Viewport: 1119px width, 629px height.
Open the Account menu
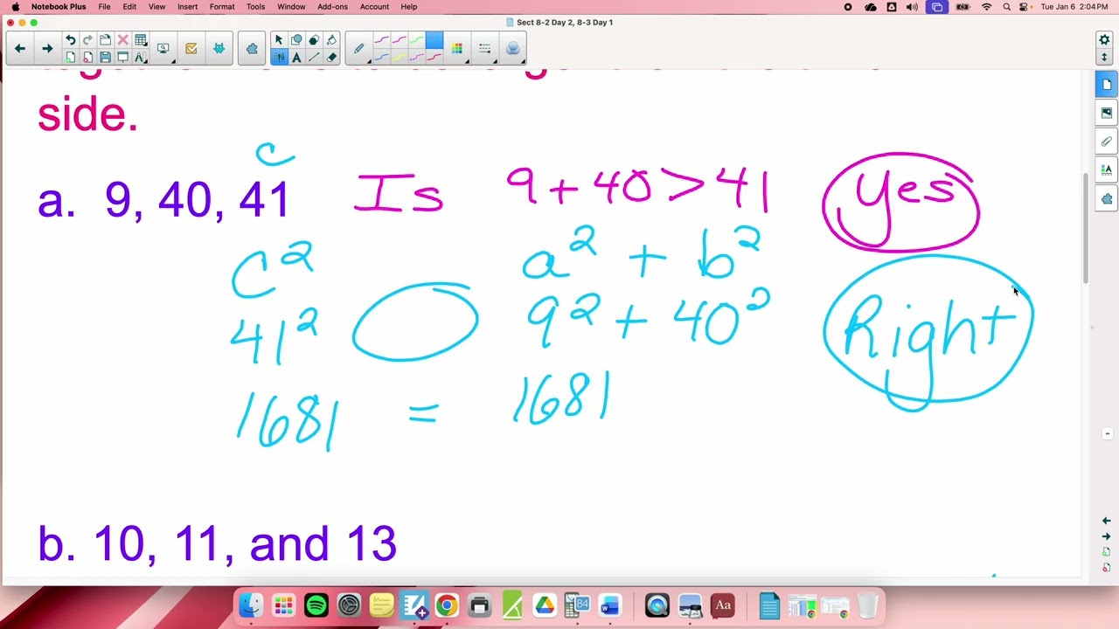click(x=374, y=6)
